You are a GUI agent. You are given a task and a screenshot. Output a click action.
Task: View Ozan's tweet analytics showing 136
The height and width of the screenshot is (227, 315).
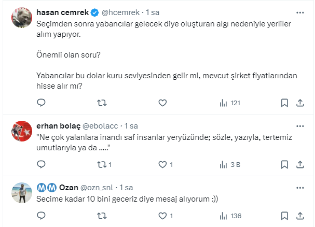pyautogui.click(x=230, y=216)
